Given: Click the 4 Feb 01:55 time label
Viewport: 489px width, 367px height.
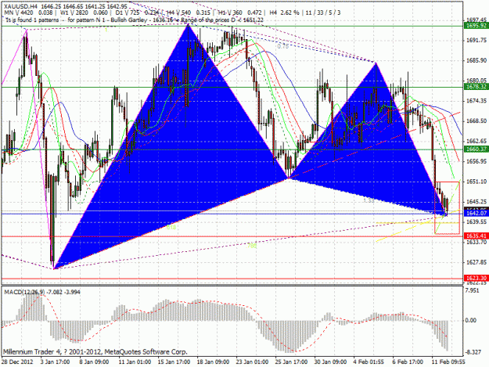Looking at the screenshot, I should (x=369, y=362).
